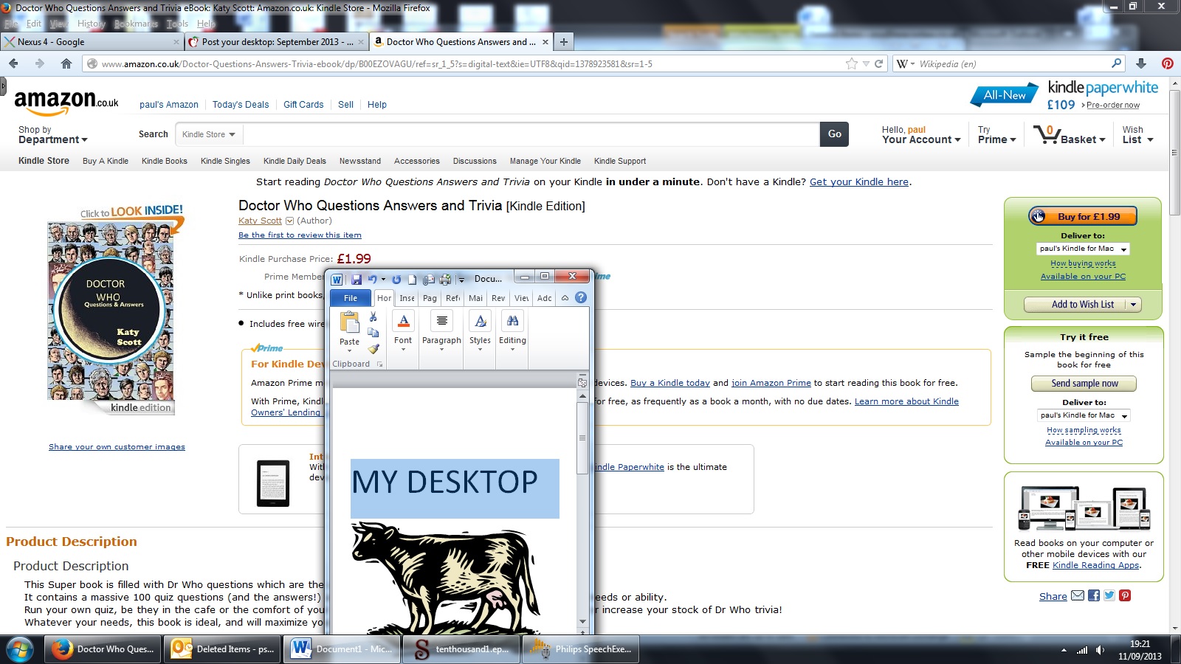Share this book by email
The width and height of the screenshot is (1181, 664).
click(1078, 595)
